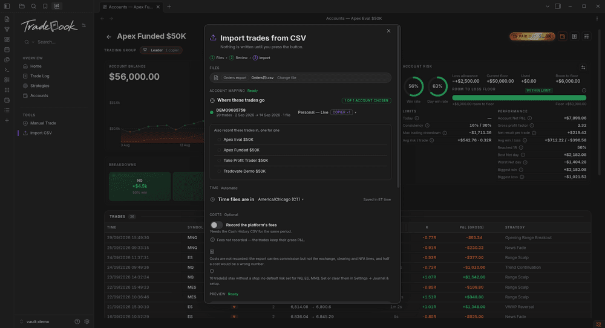The height and width of the screenshot is (328, 605).
Task: Open the search icon in top toolbar
Action: tap(33, 6)
